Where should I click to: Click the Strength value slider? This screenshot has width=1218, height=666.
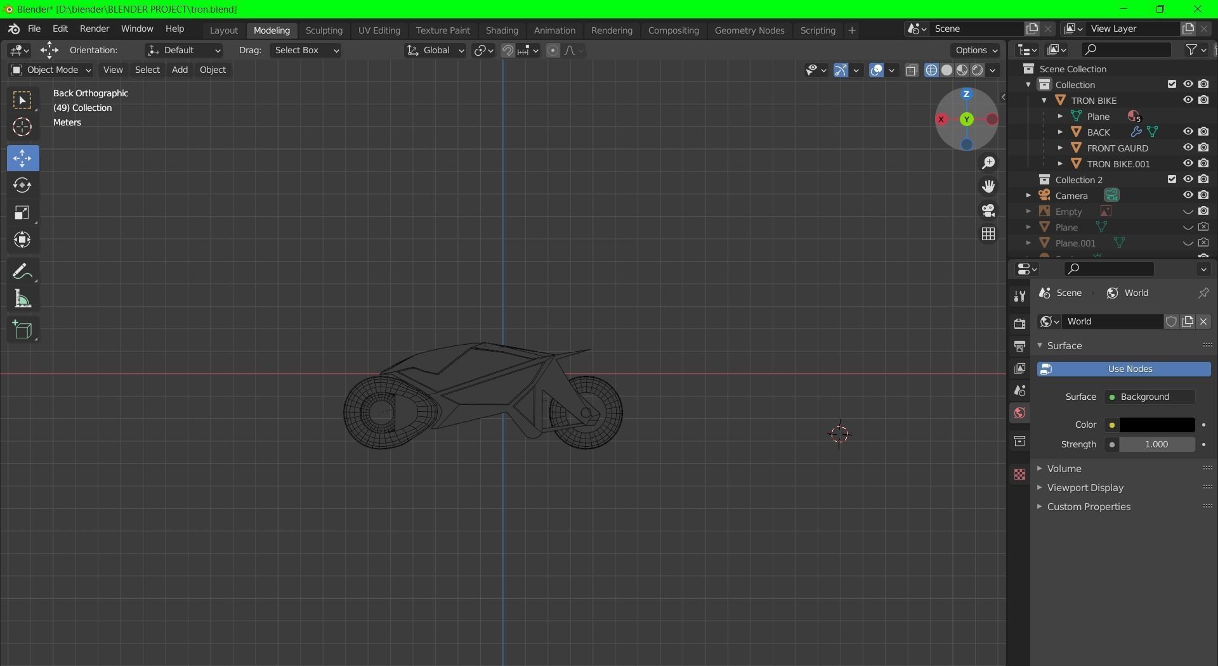click(1156, 444)
